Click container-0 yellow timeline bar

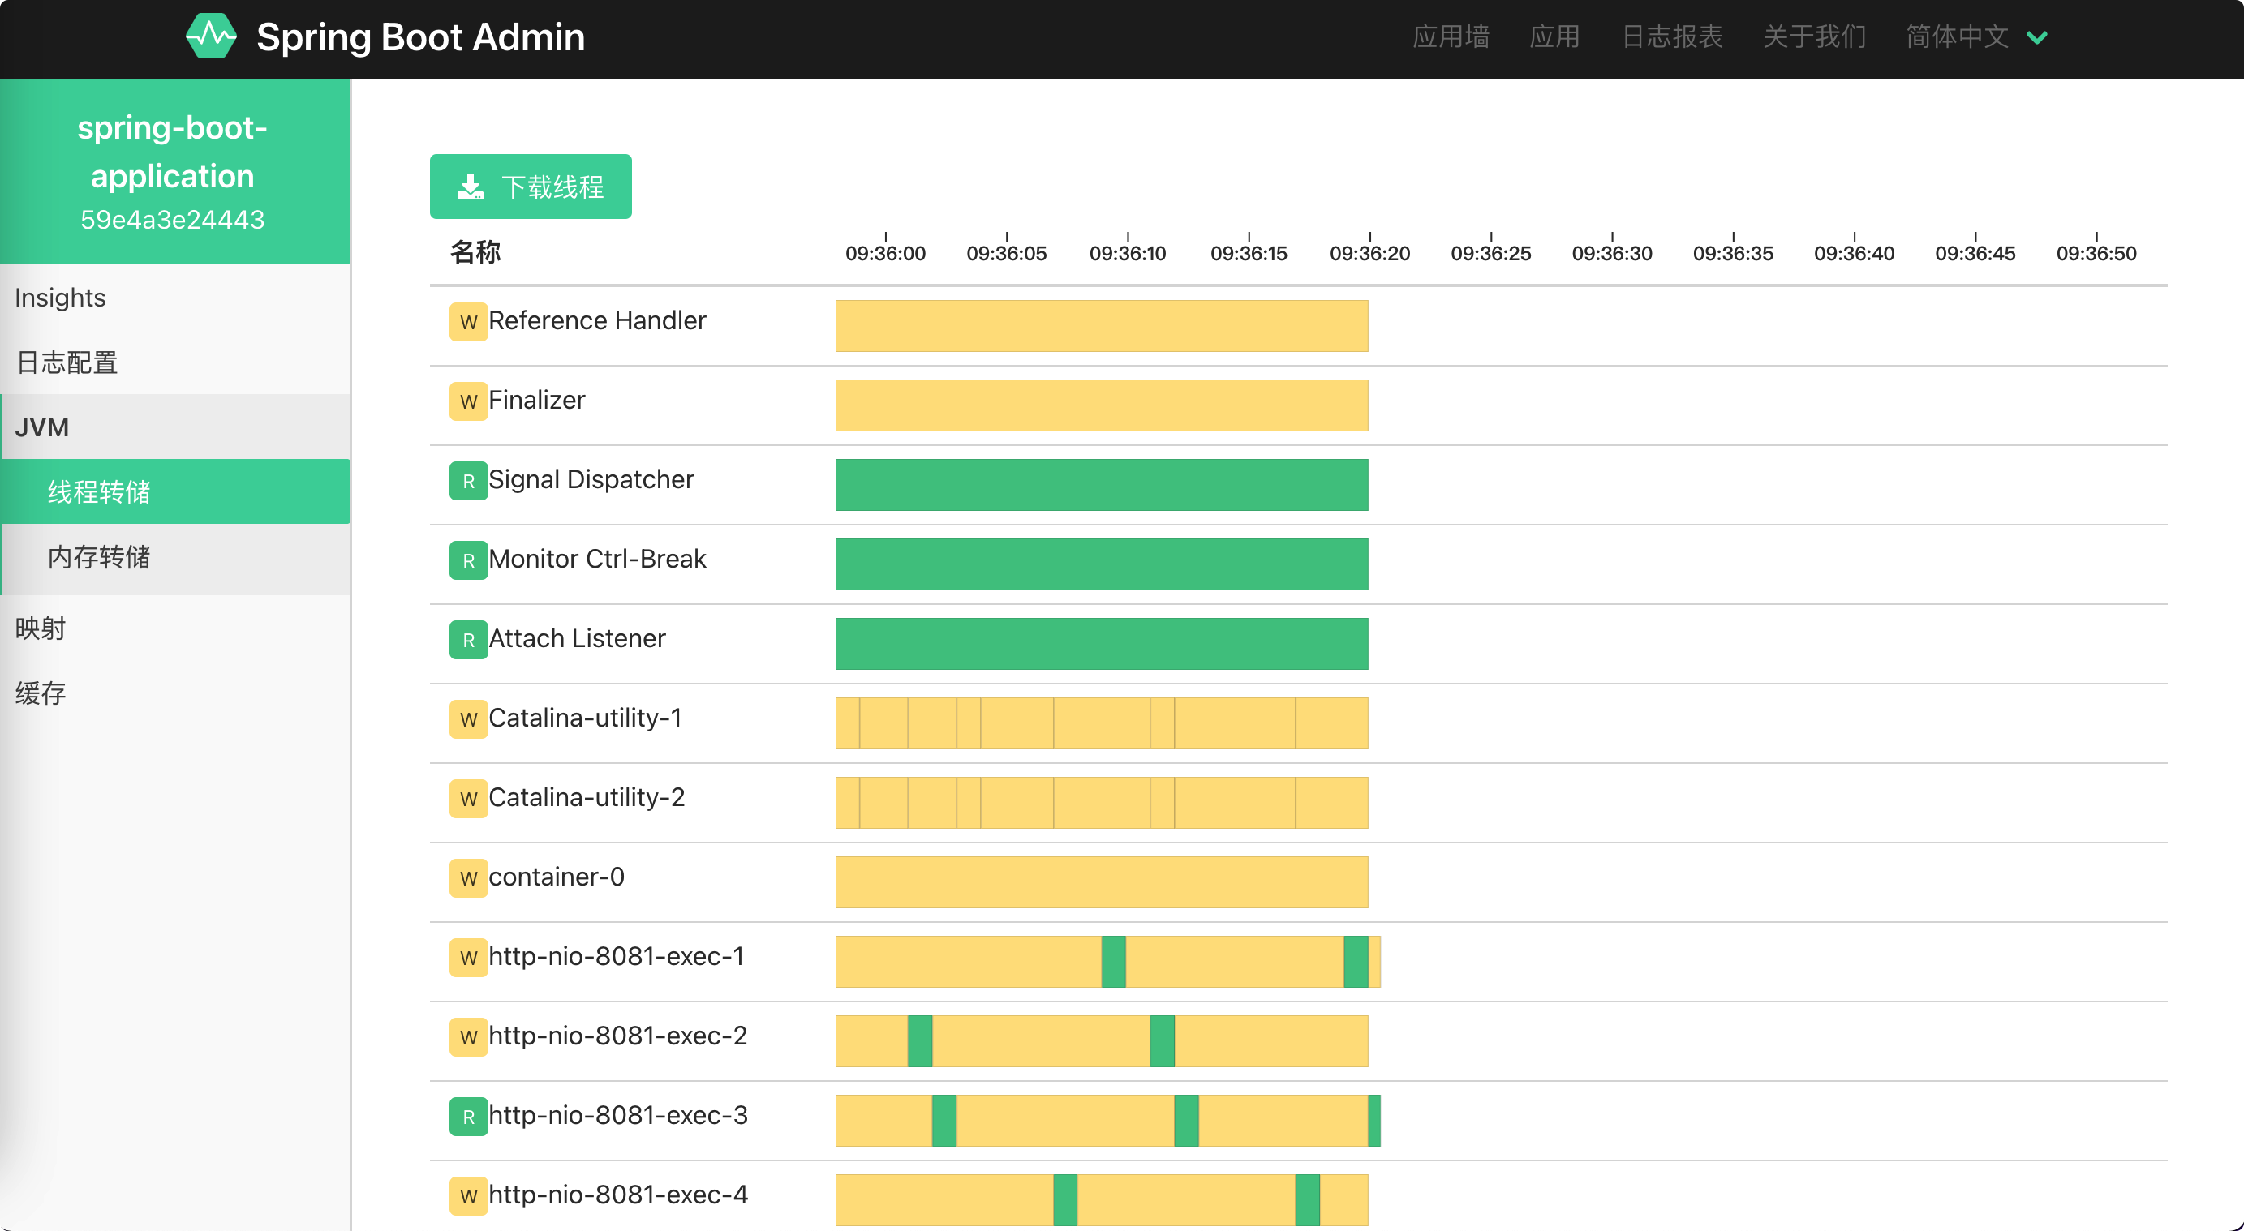1101,882
